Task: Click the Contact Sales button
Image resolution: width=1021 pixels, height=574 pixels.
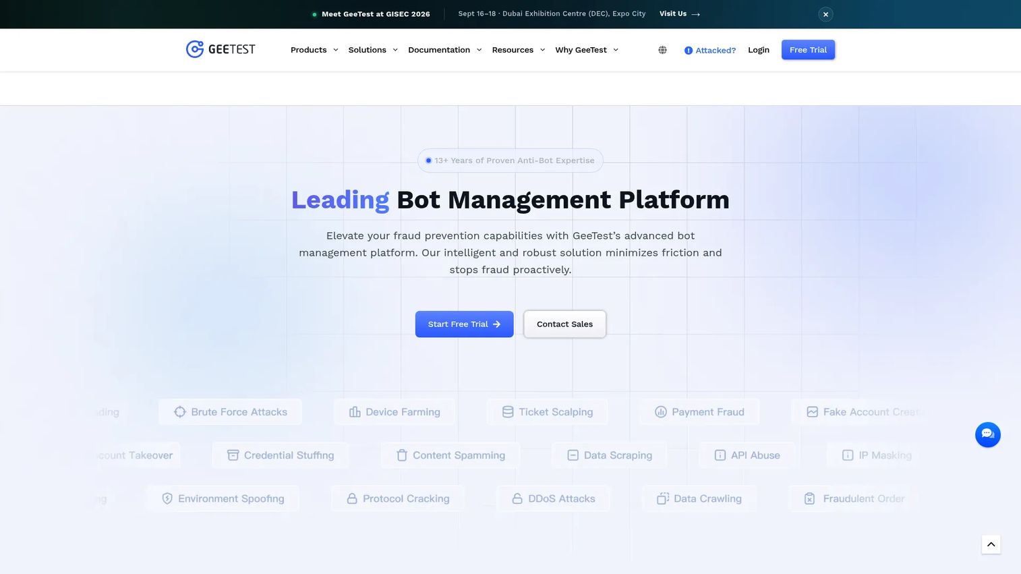Action: point(565,324)
